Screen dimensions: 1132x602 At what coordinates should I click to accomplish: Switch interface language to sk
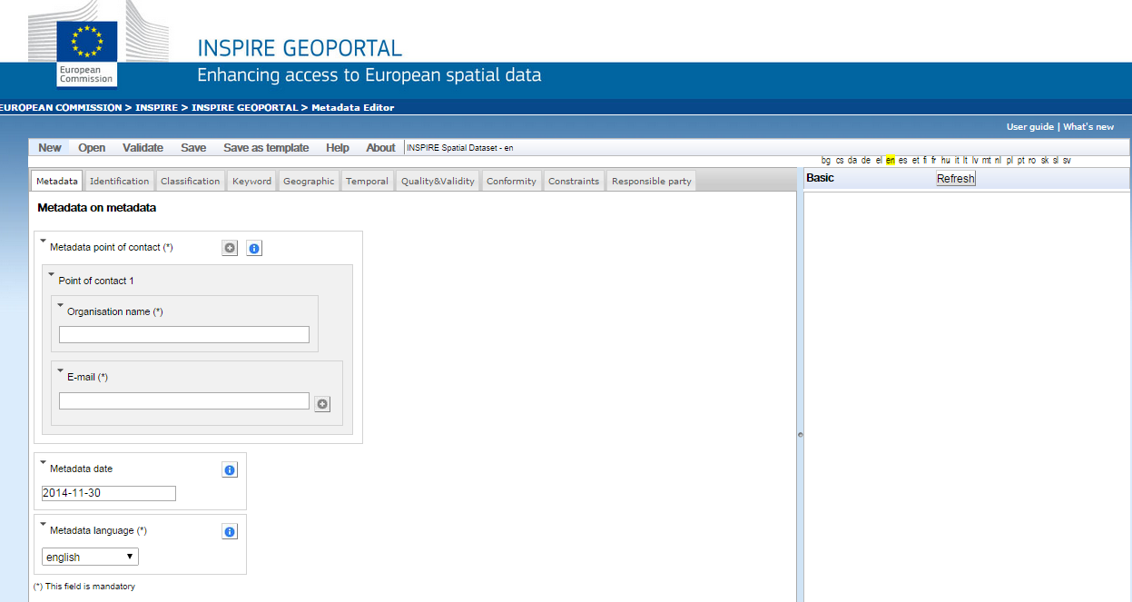[1045, 161]
